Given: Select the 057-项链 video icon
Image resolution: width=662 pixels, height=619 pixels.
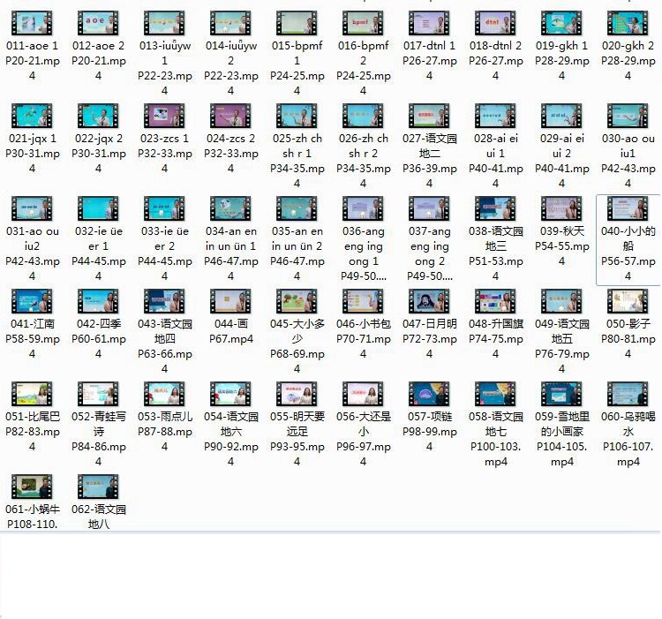Looking at the screenshot, I should pos(430,394).
